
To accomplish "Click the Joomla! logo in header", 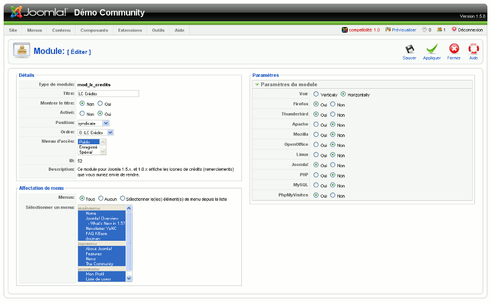I will click(38, 12).
